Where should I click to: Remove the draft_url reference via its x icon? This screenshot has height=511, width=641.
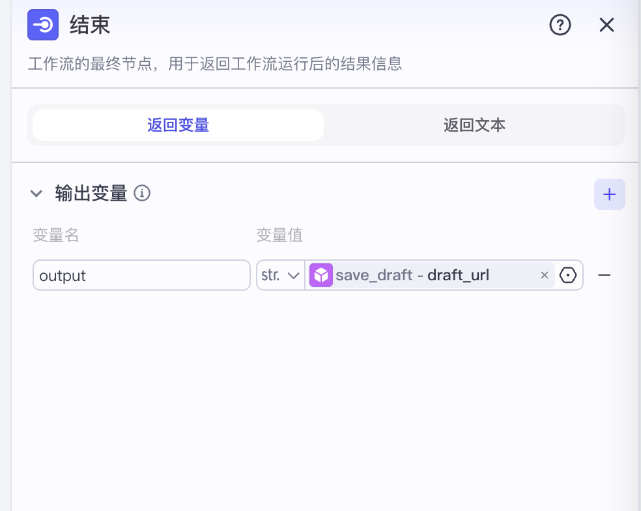click(x=545, y=275)
